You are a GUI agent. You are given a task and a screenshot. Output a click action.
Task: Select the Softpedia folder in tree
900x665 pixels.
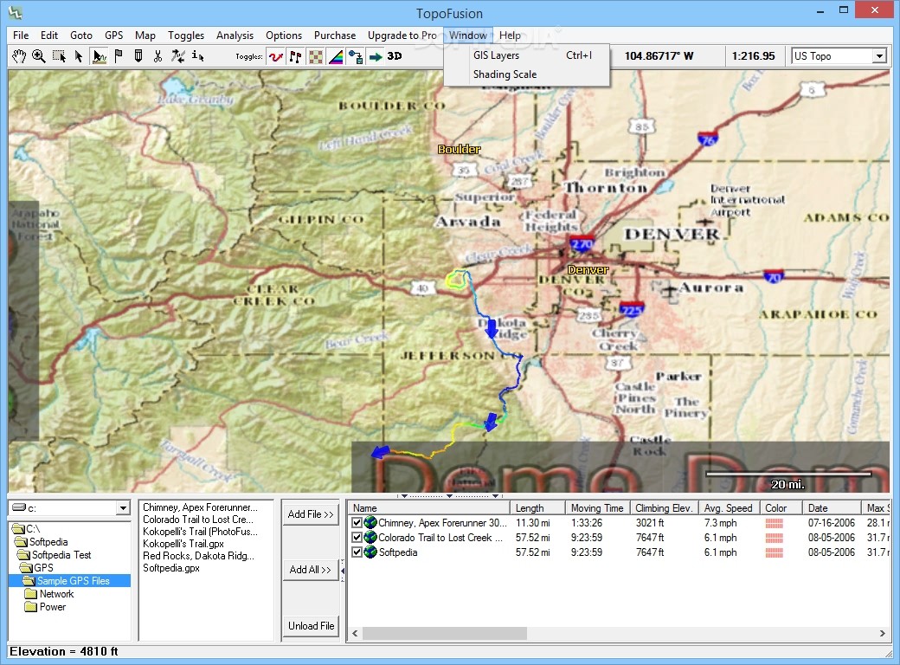click(42, 542)
